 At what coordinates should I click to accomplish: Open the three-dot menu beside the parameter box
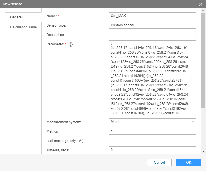click(193, 78)
